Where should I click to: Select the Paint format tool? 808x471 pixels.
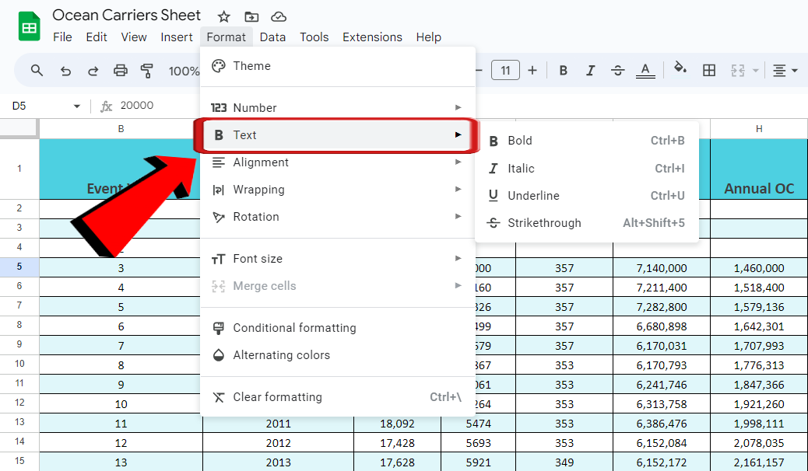(x=147, y=70)
